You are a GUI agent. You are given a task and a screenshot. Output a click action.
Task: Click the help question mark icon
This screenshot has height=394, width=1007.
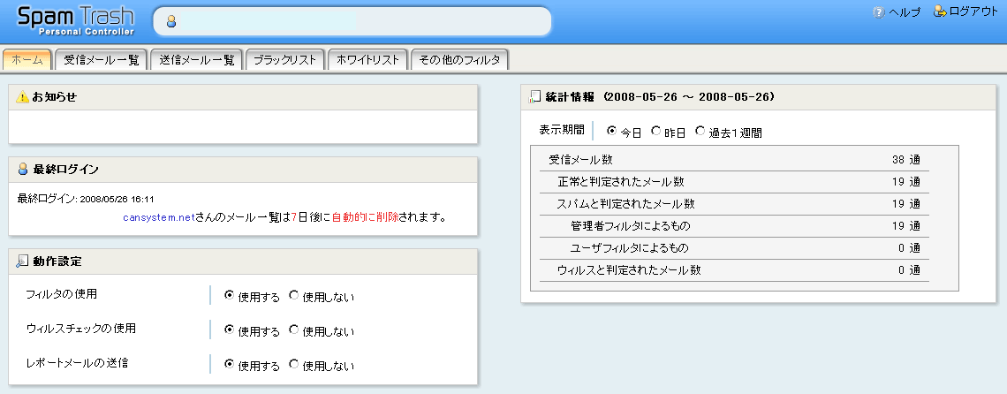coord(879,12)
